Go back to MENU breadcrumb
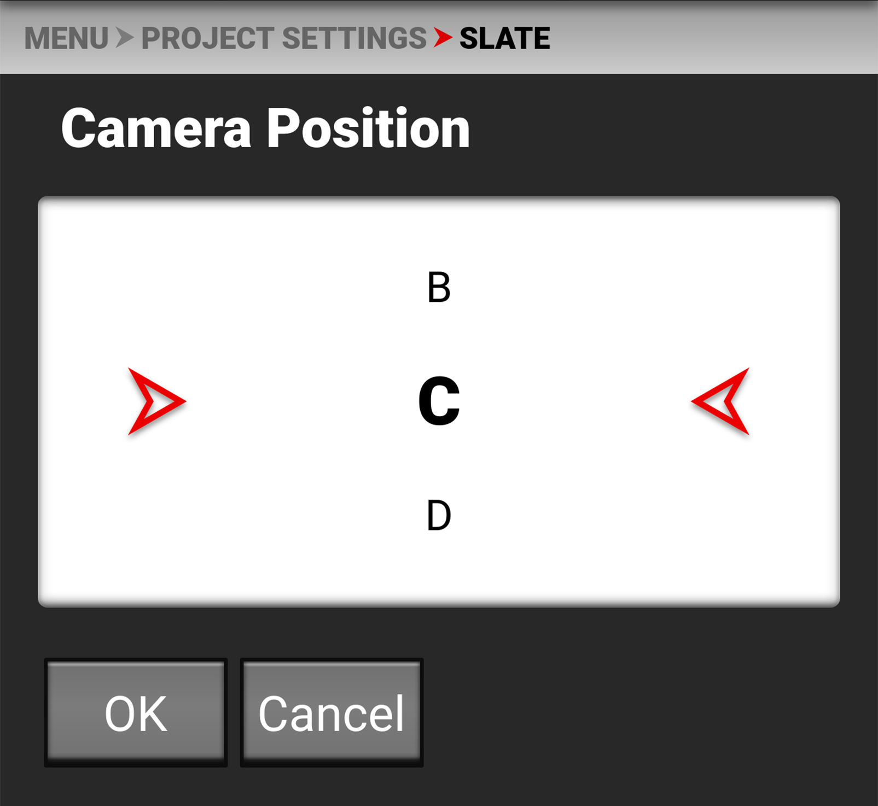Viewport: 878px width, 806px height. point(66,38)
